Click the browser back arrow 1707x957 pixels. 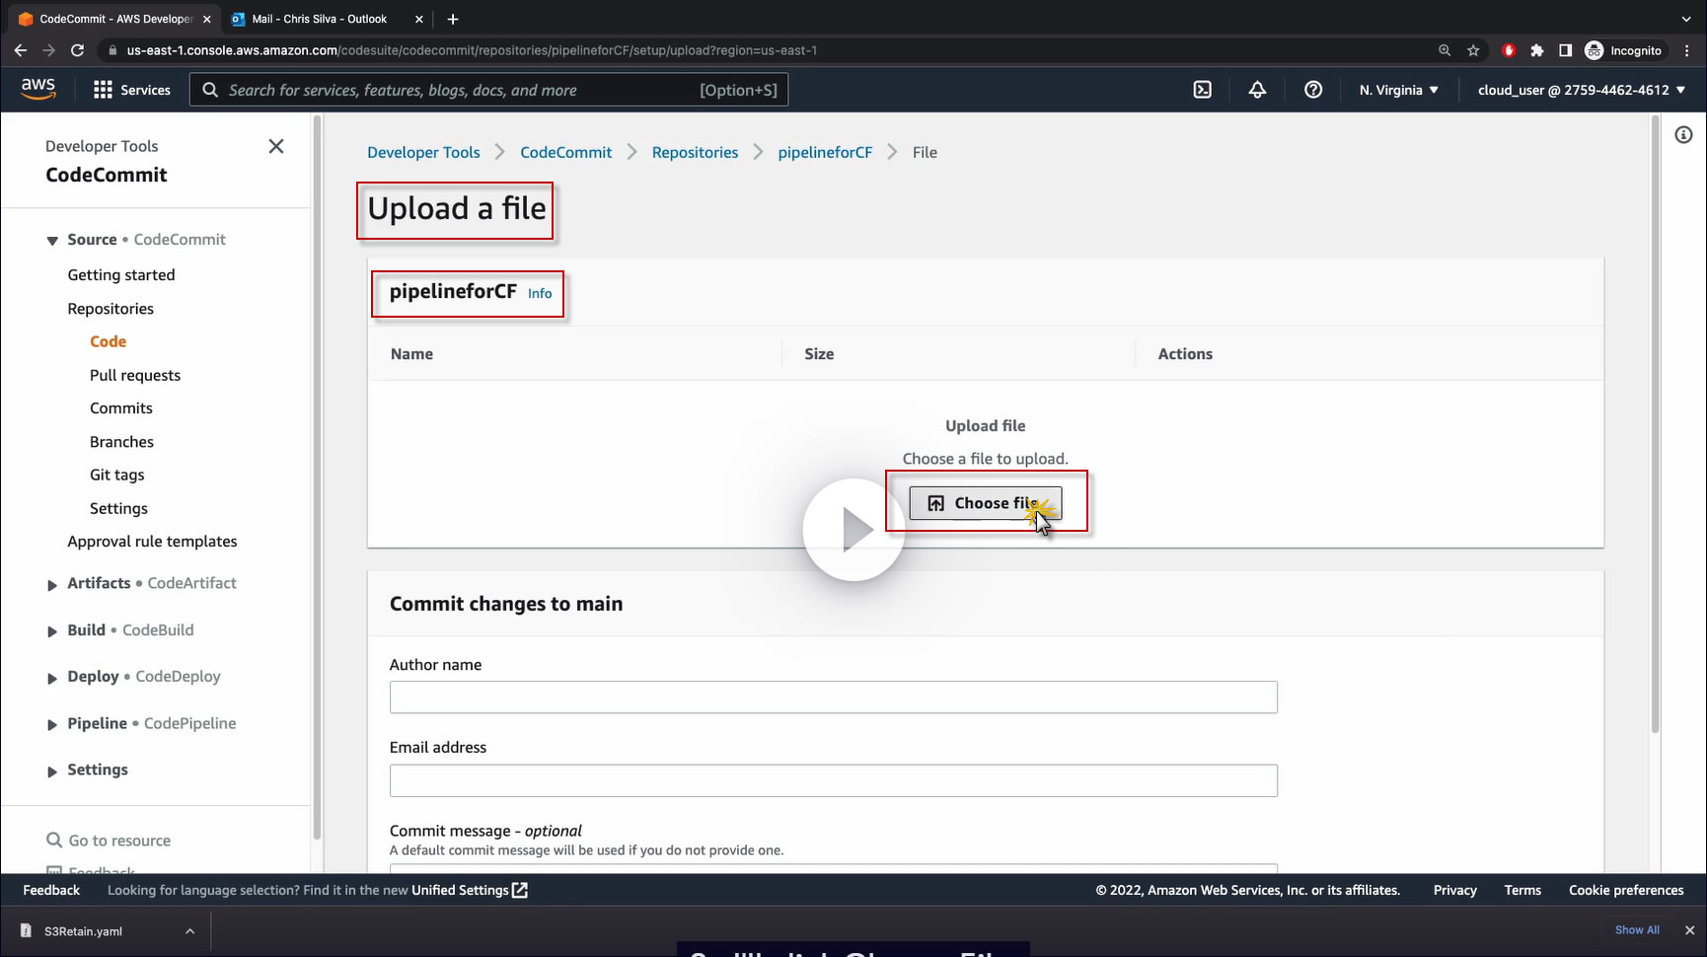pyautogui.click(x=21, y=50)
